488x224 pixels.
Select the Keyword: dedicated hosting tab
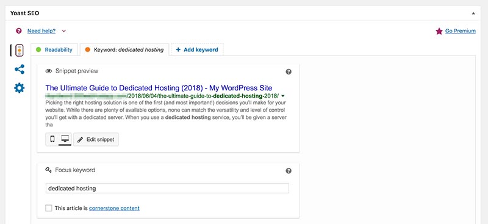point(124,49)
